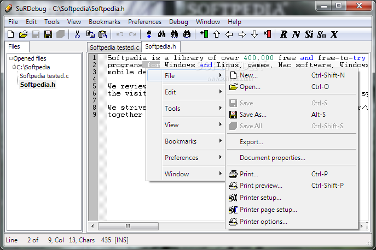Screen dimensions: 376x250
Task: Switch to the Softpedia tested.c tab
Action: [x=114, y=47]
